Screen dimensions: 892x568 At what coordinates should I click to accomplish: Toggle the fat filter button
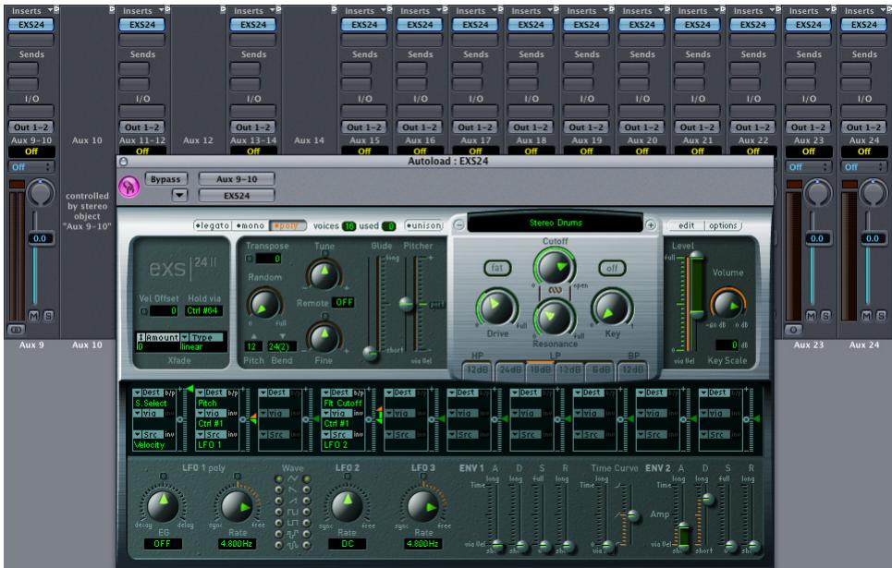pos(497,268)
